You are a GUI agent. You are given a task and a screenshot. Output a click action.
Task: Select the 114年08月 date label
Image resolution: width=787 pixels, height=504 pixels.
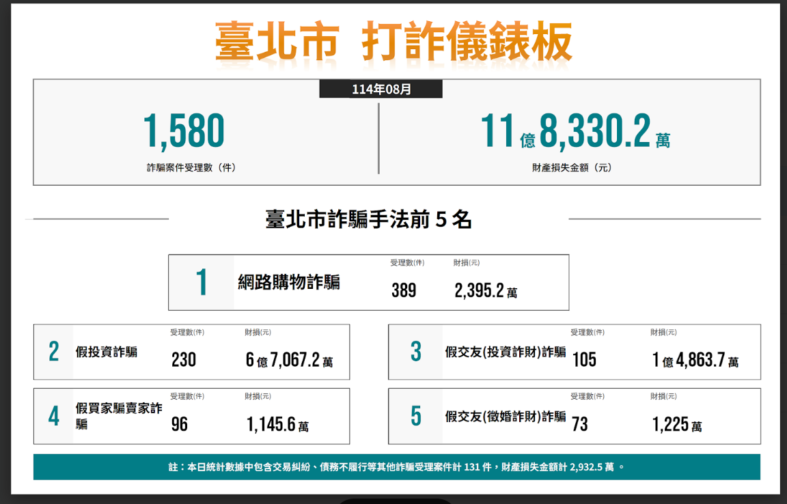(x=381, y=89)
